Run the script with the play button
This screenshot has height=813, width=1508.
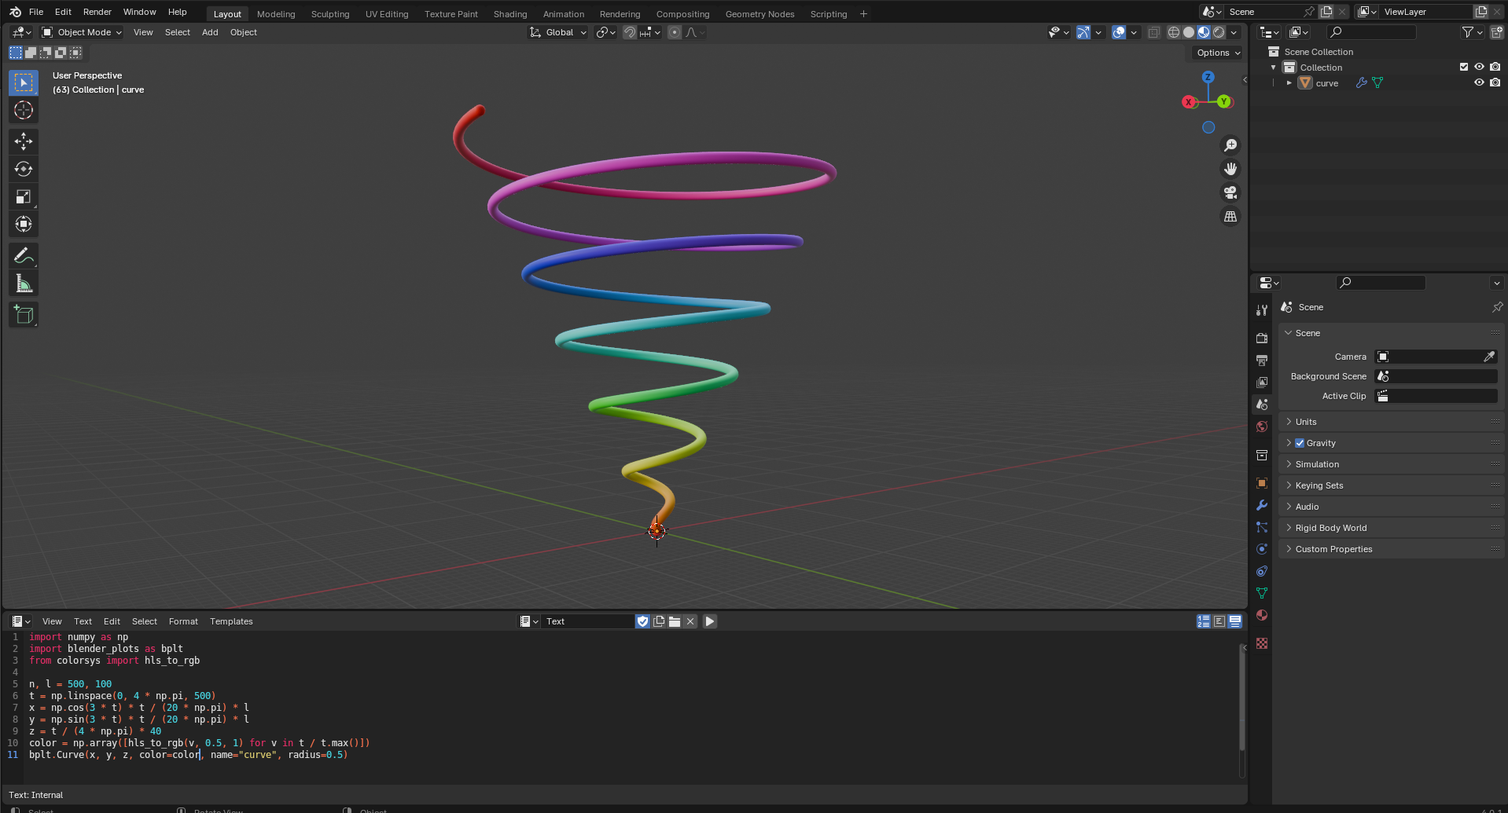pyautogui.click(x=709, y=621)
